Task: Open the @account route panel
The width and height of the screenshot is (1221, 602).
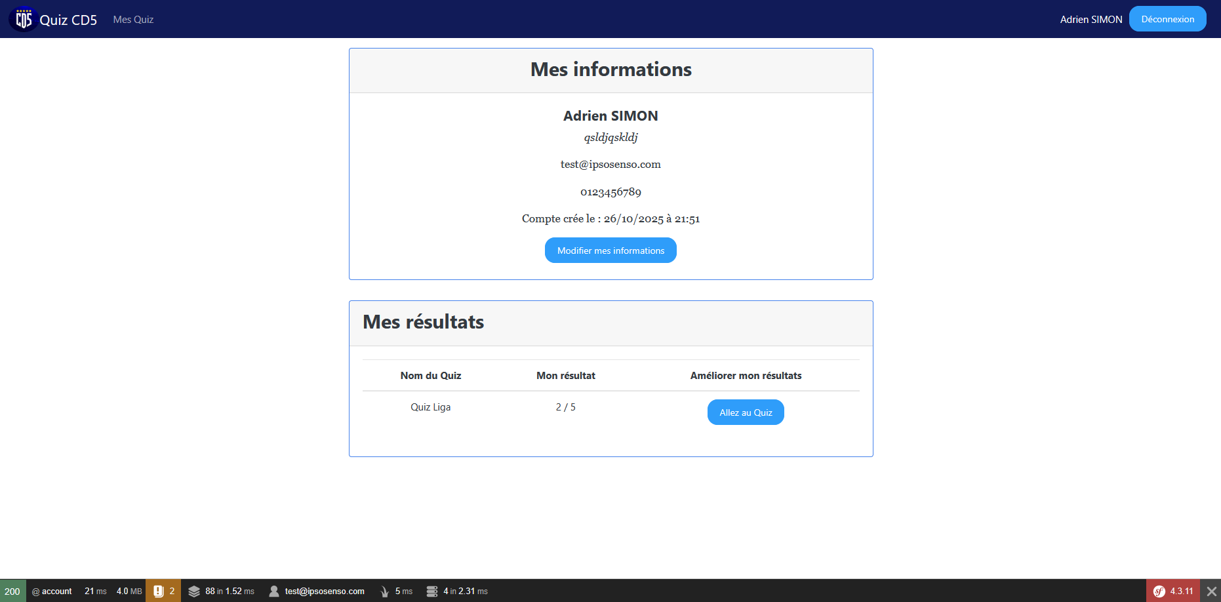Action: click(x=52, y=591)
